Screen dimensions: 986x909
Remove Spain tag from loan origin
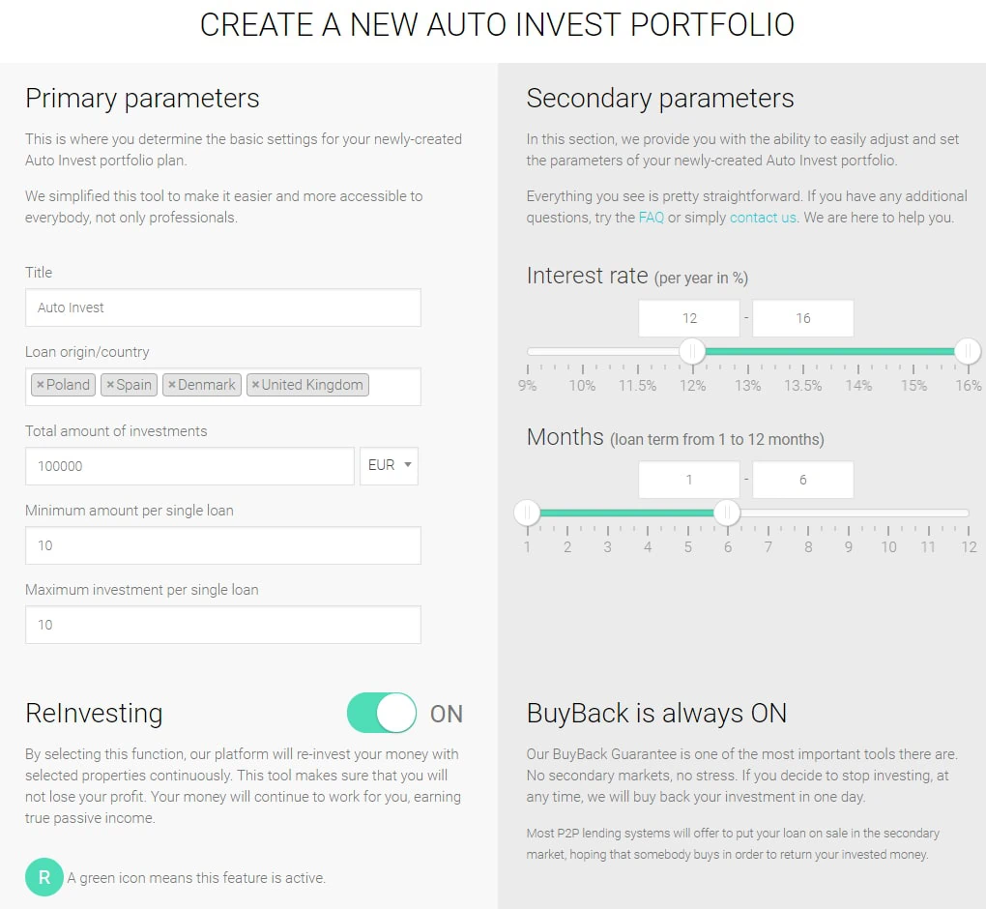tap(110, 385)
